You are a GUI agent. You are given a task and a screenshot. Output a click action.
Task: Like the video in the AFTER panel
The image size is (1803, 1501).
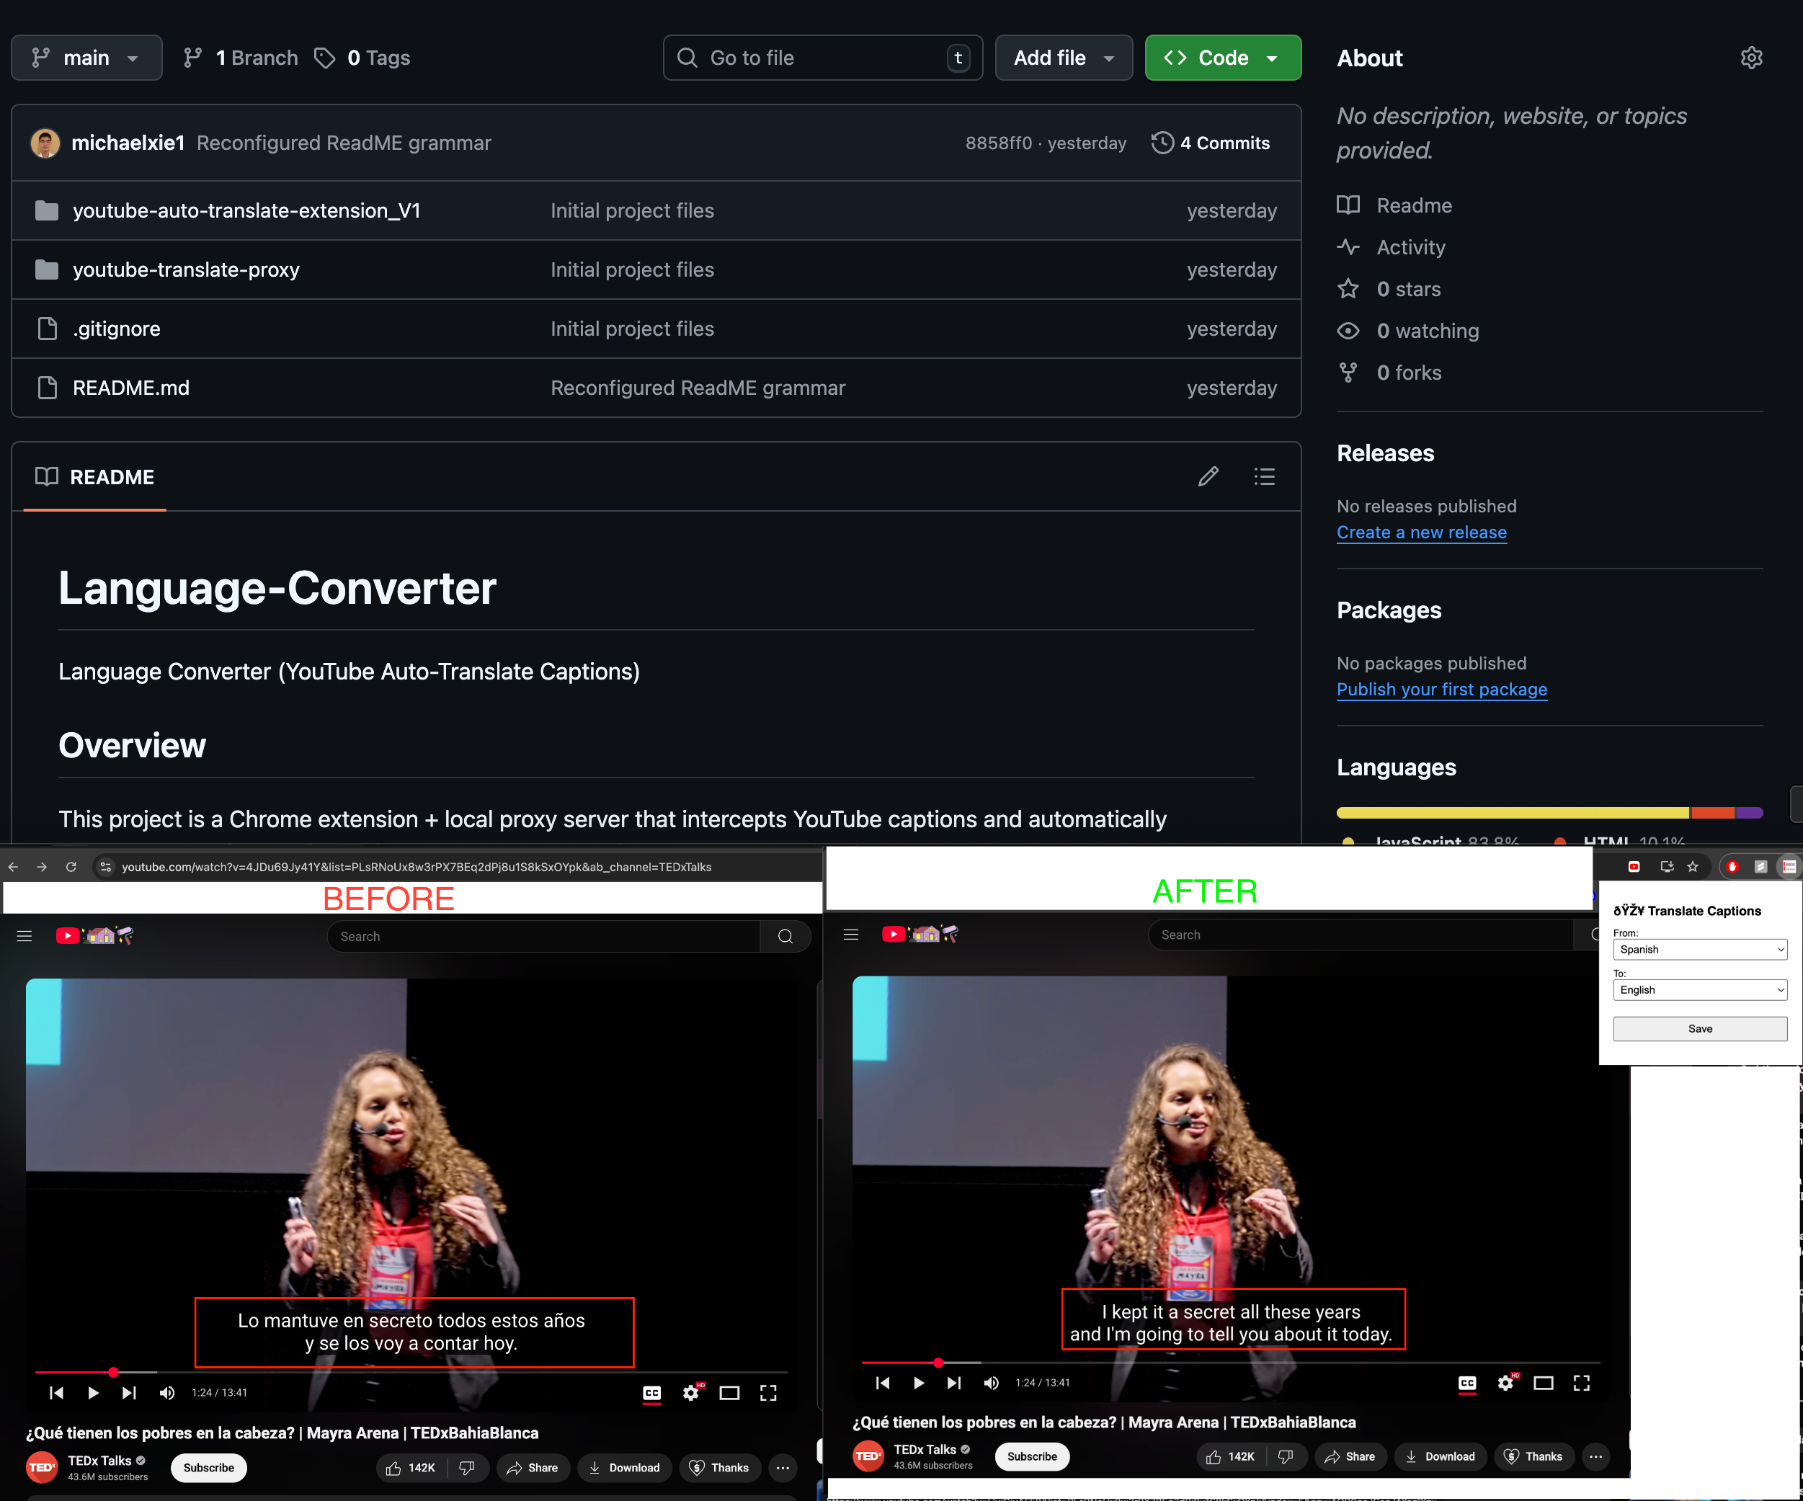(x=1230, y=1456)
